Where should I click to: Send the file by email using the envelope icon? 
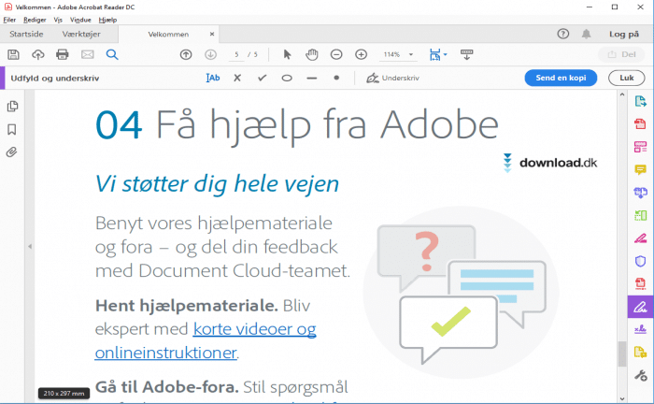[87, 54]
